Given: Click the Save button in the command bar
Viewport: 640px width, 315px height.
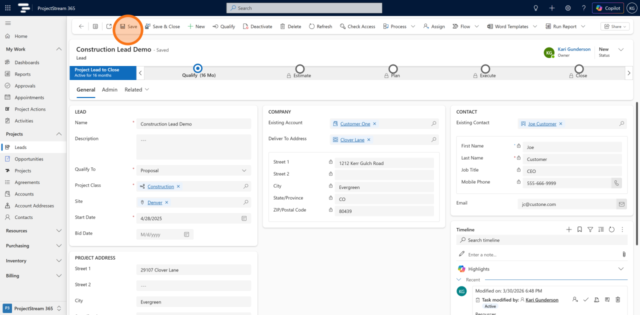Looking at the screenshot, I should coord(128,26).
